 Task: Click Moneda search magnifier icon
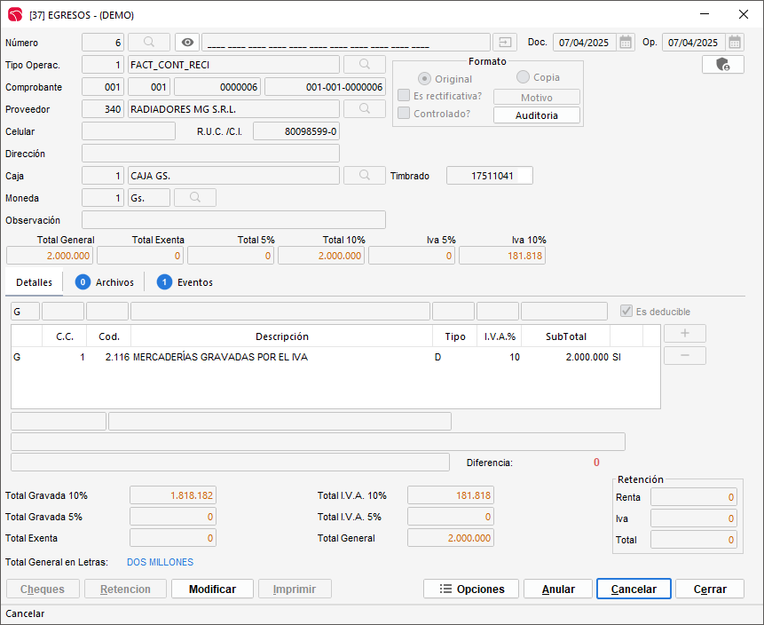click(x=195, y=198)
